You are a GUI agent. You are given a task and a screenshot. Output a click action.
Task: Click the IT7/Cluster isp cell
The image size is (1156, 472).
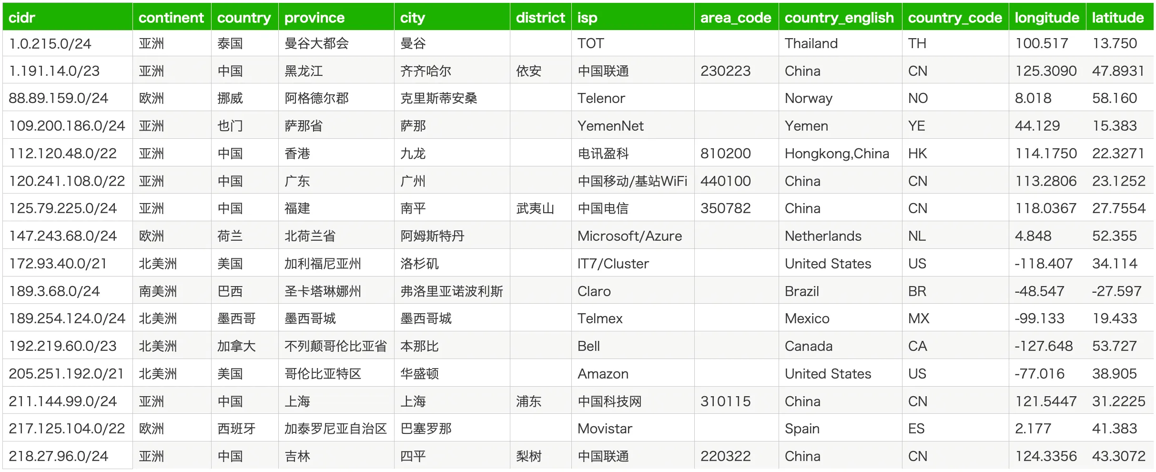633,263
